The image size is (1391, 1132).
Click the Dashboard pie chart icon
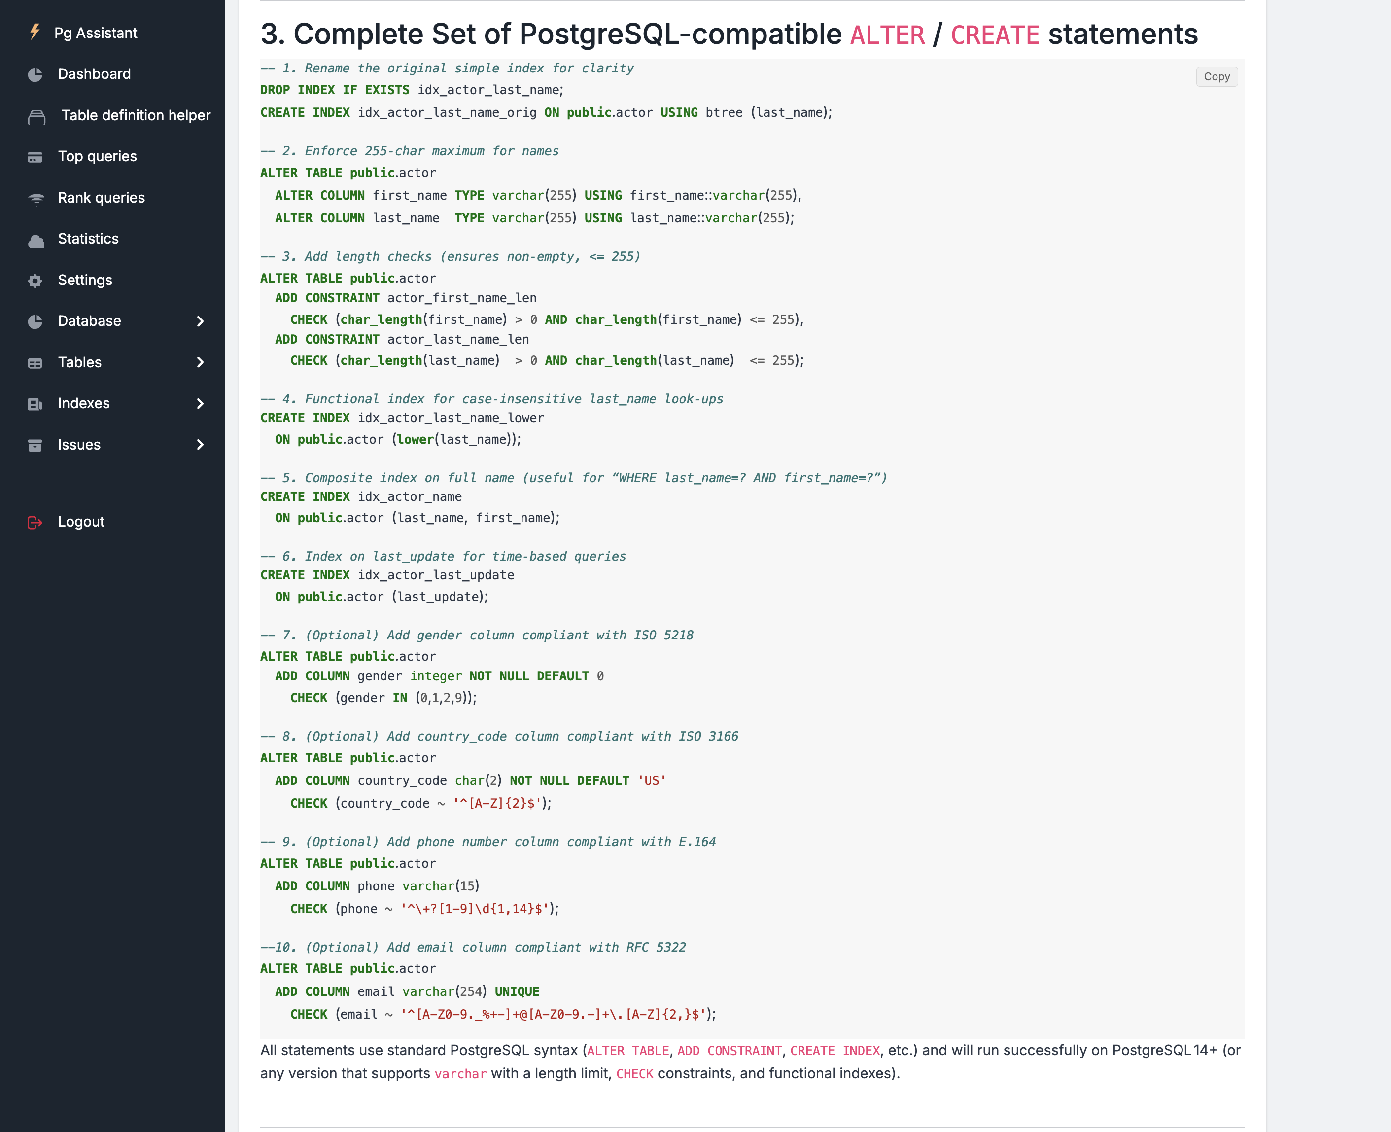click(x=35, y=74)
